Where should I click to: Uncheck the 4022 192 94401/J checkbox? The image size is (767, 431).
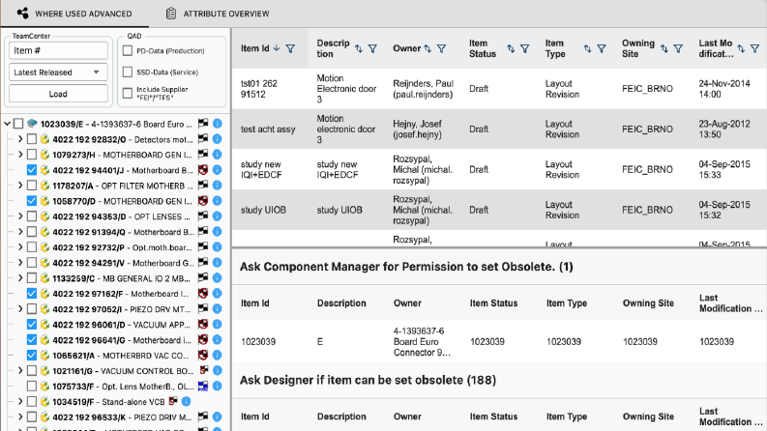[32, 170]
